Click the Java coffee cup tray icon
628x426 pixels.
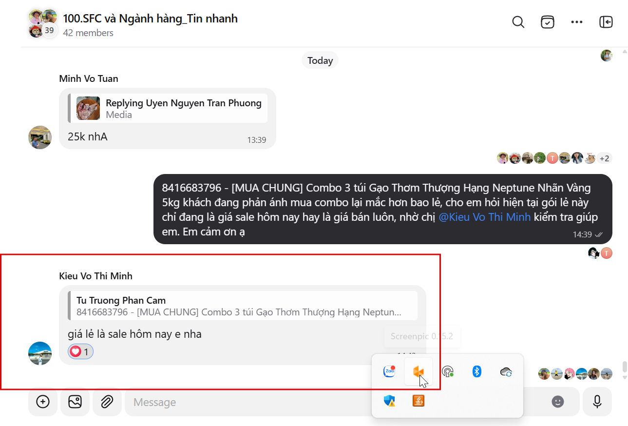(x=419, y=401)
